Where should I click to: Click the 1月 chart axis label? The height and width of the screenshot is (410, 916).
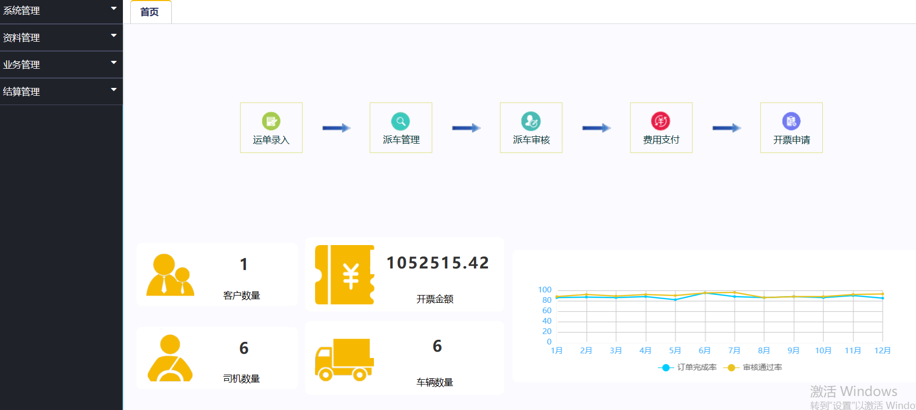557,351
